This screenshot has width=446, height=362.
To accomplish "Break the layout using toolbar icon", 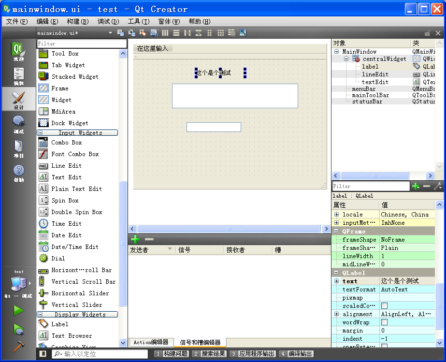I will click(232, 33).
